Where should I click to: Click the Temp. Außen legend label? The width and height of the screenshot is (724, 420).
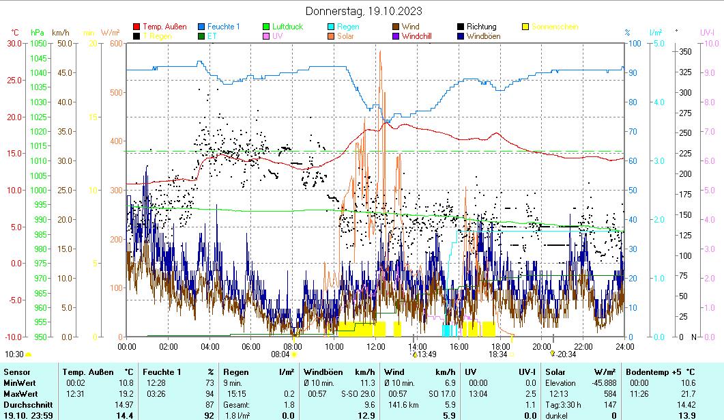pyautogui.click(x=164, y=27)
